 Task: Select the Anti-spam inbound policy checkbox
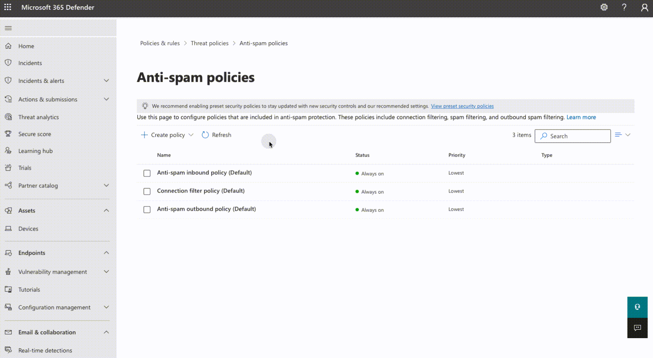(147, 173)
